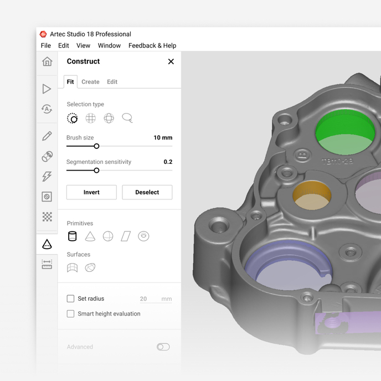Click the Brush size slider handle
Viewport: 381px width, 381px height.
coord(96,146)
